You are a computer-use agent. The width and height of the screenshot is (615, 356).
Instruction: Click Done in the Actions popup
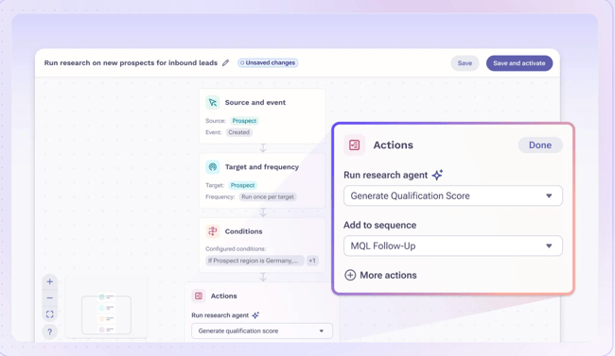click(540, 145)
